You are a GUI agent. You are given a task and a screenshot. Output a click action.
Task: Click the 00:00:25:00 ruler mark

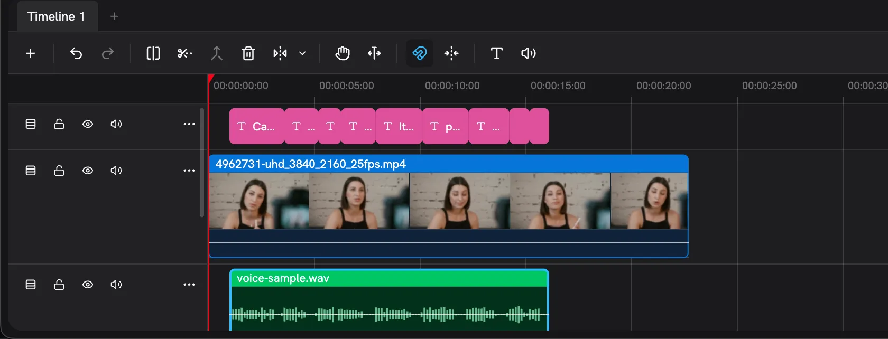(769, 86)
